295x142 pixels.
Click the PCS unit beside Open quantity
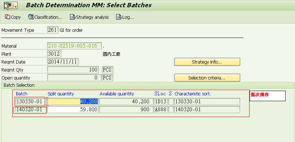point(107,78)
